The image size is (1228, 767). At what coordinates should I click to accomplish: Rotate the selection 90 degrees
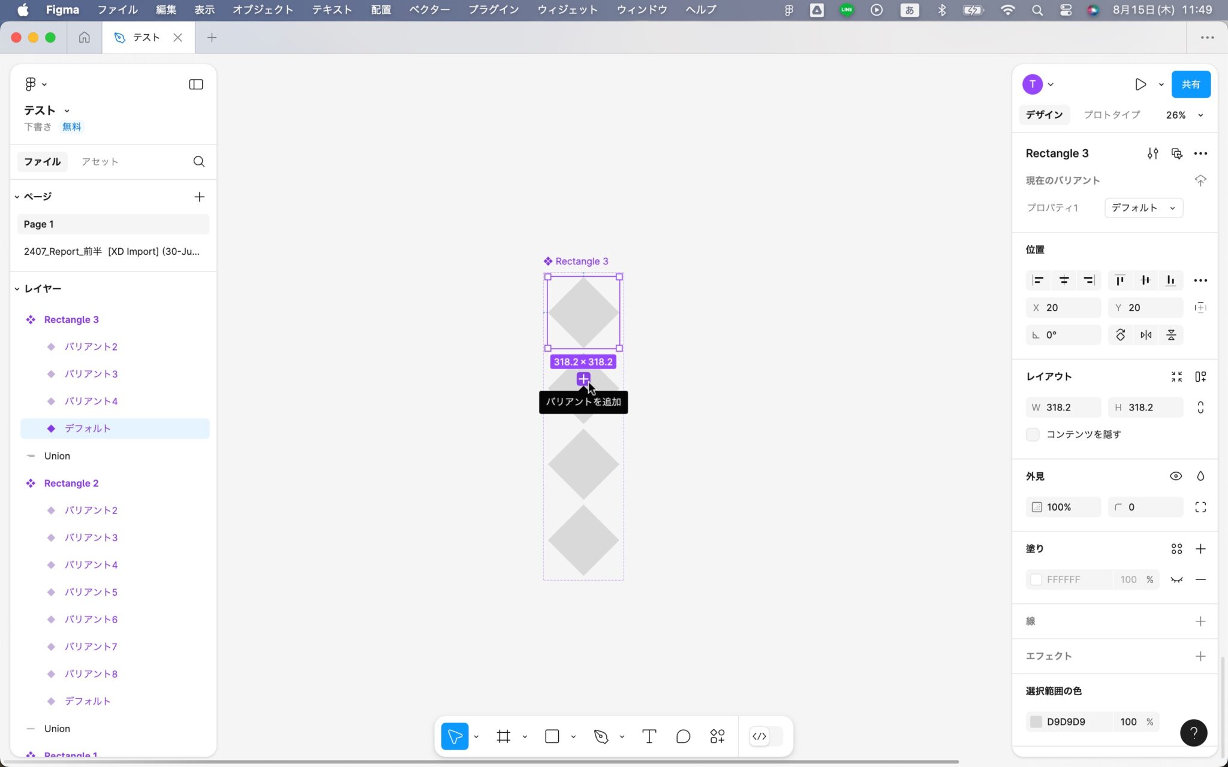point(1121,334)
